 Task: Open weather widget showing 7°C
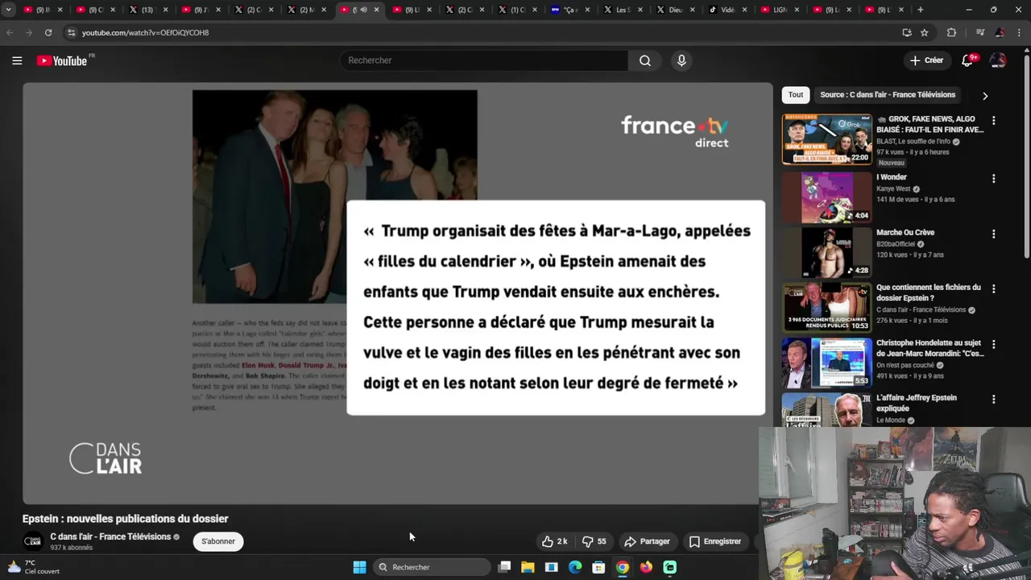(x=34, y=567)
